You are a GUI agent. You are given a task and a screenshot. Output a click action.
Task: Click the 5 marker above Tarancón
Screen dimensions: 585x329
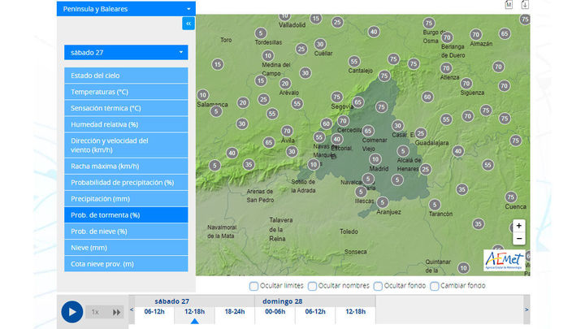[434, 205]
